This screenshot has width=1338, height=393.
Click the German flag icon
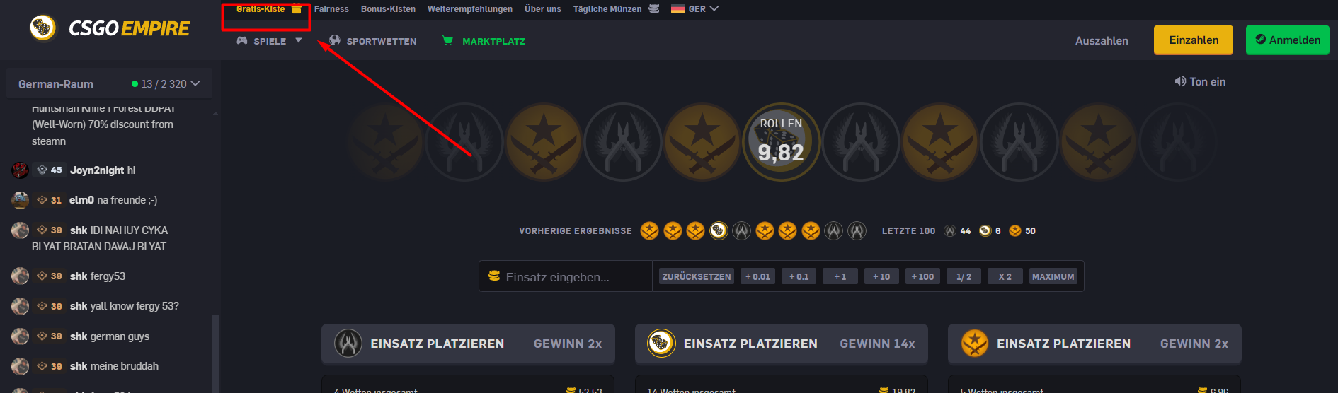[x=677, y=9]
